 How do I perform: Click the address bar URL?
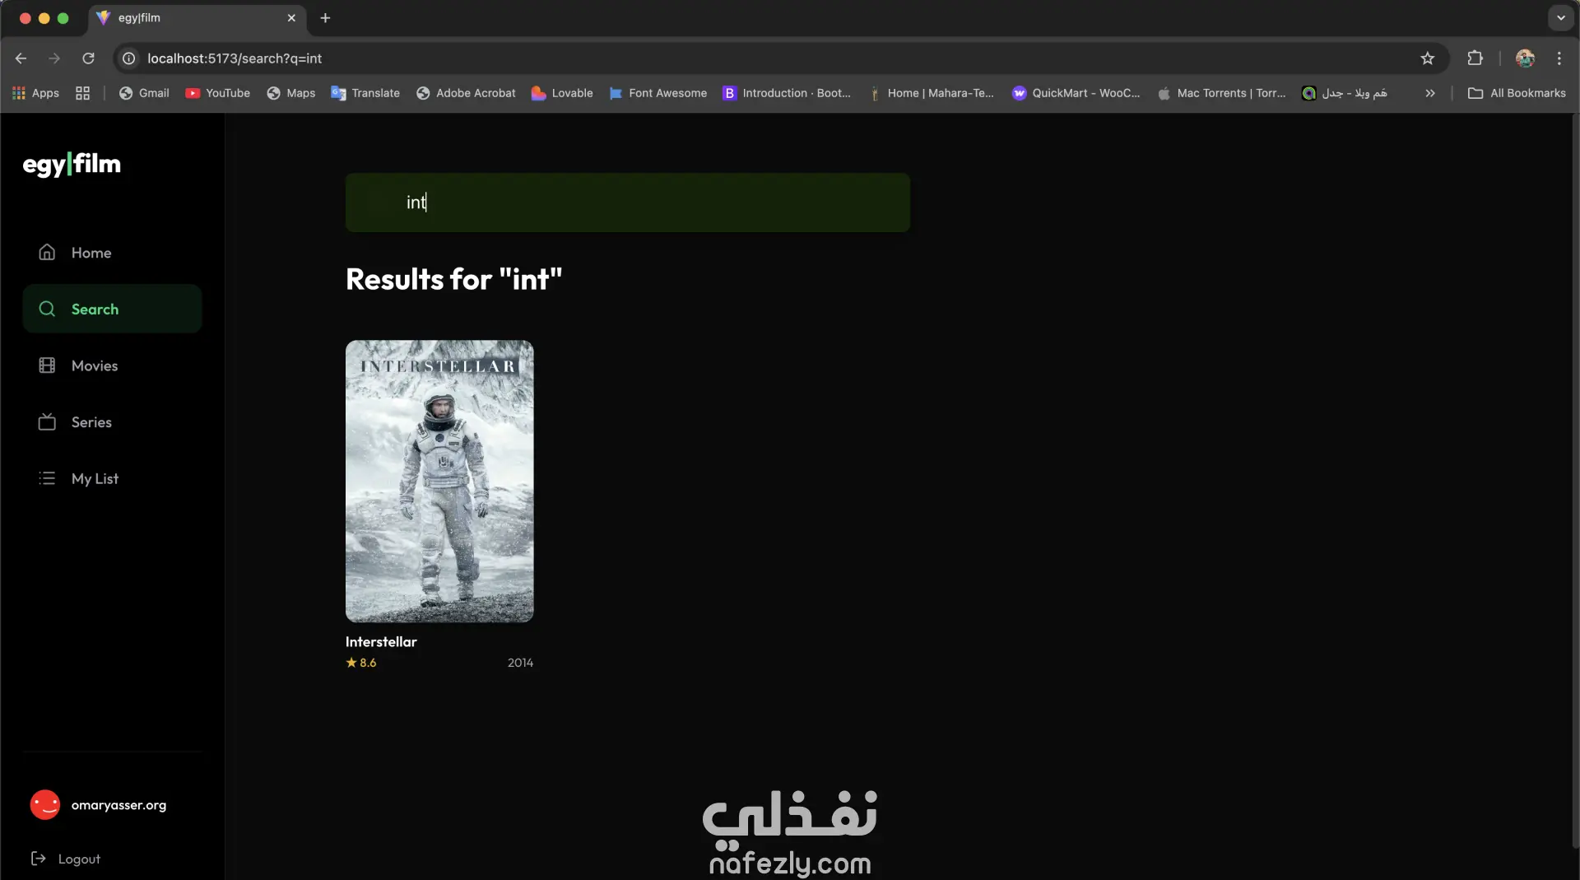click(235, 58)
